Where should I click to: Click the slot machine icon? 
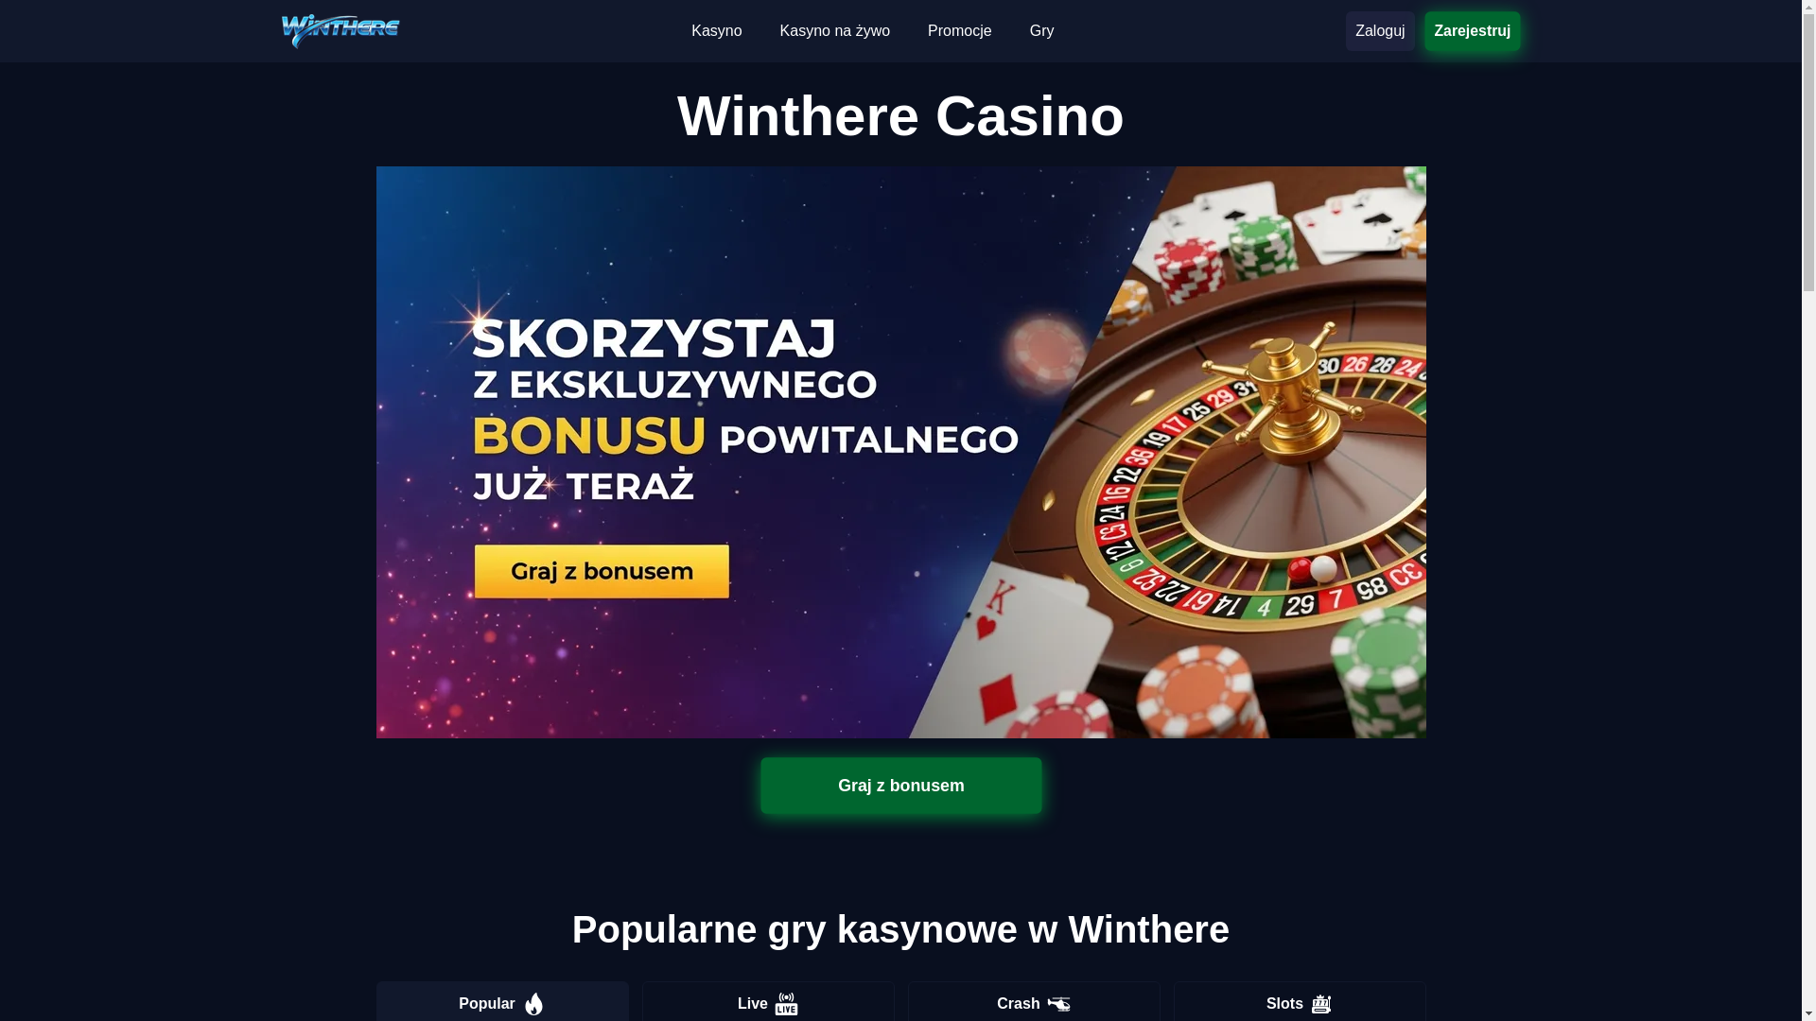click(1321, 1004)
